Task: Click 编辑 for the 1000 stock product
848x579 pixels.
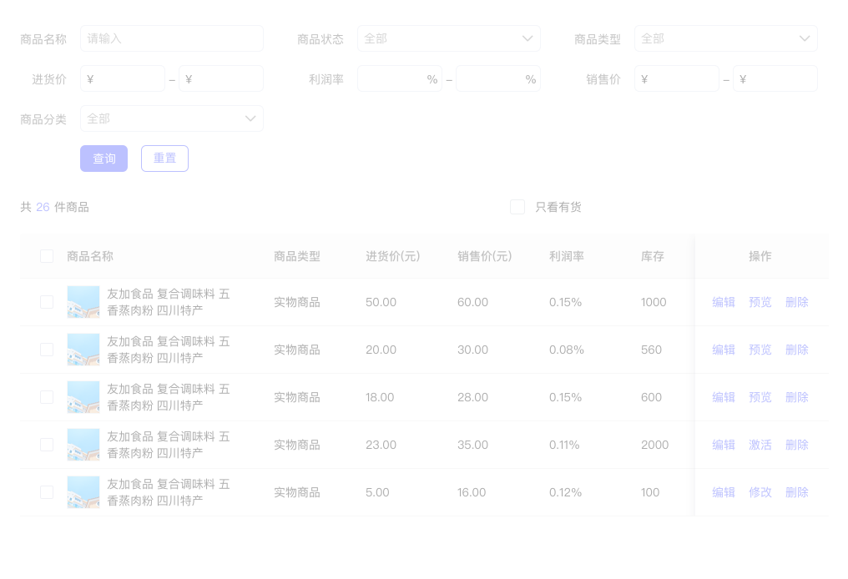Action: click(724, 302)
